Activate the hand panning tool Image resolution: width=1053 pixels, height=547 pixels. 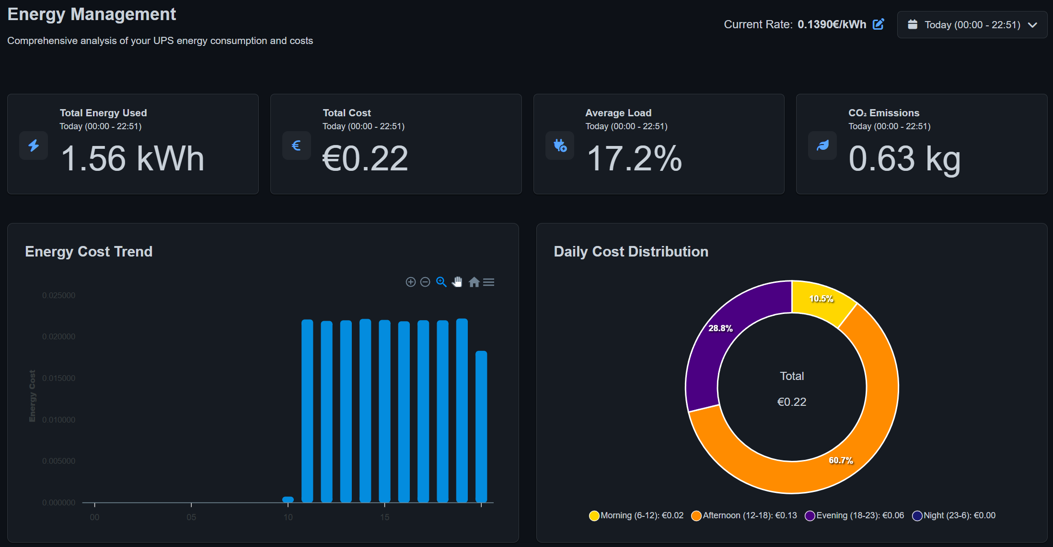[457, 282]
